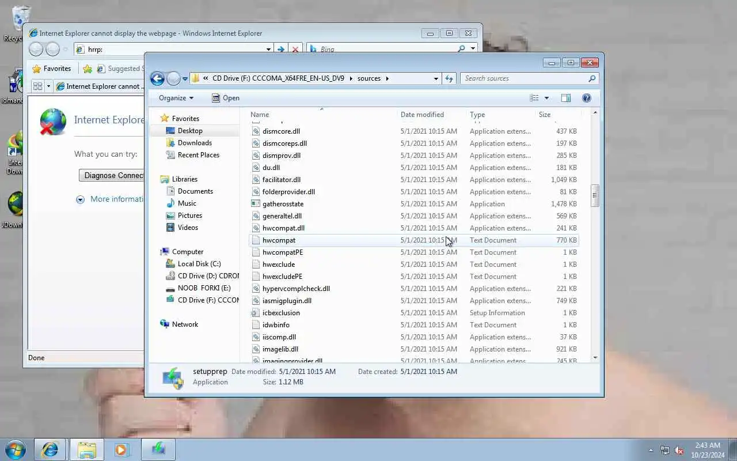
Task: Expand the arrow after sources breadcrumb
Action: pyautogui.click(x=387, y=78)
